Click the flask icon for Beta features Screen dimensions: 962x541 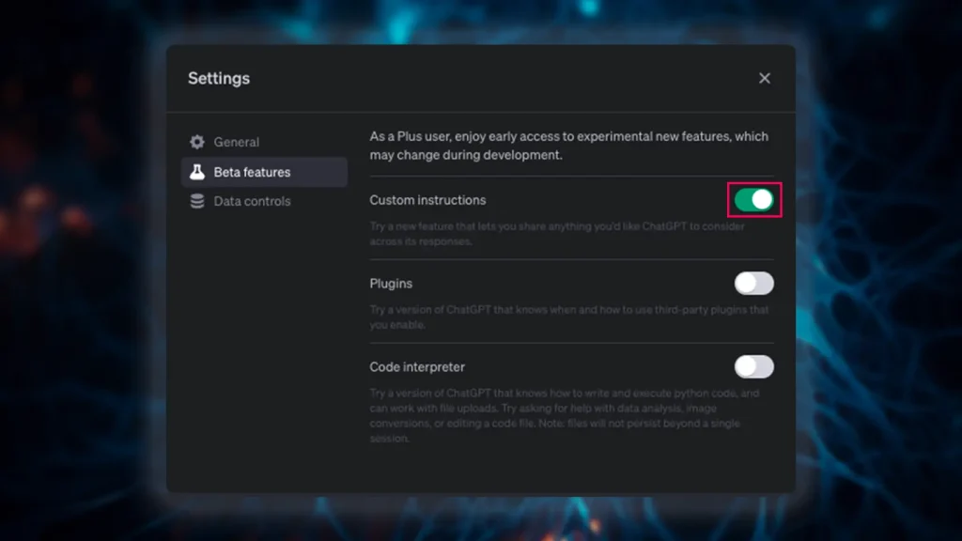pyautogui.click(x=197, y=172)
